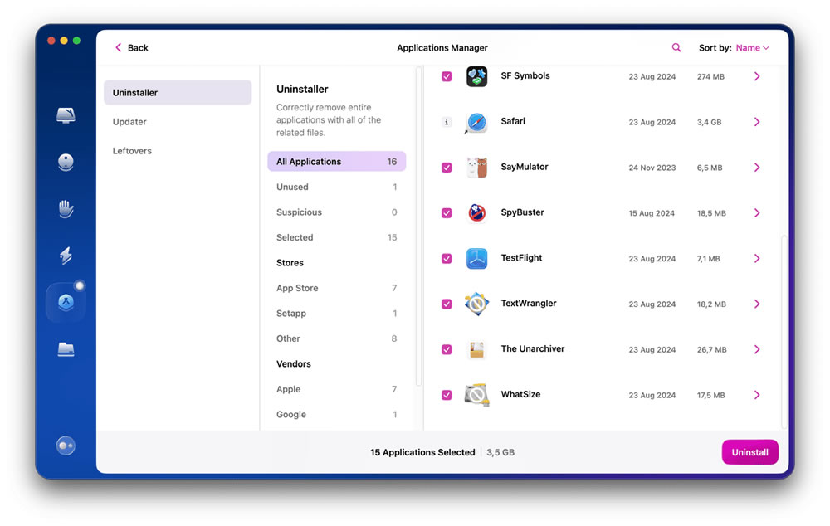Open the assistant icon at the sidebar bottom
This screenshot has height=526, width=830.
(66, 446)
